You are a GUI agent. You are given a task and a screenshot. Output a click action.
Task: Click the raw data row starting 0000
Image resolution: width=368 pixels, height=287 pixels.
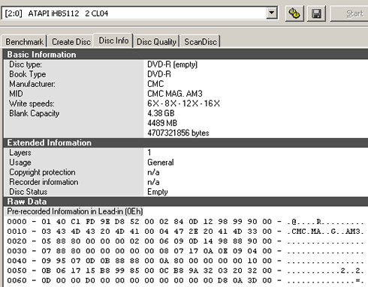[186, 222]
